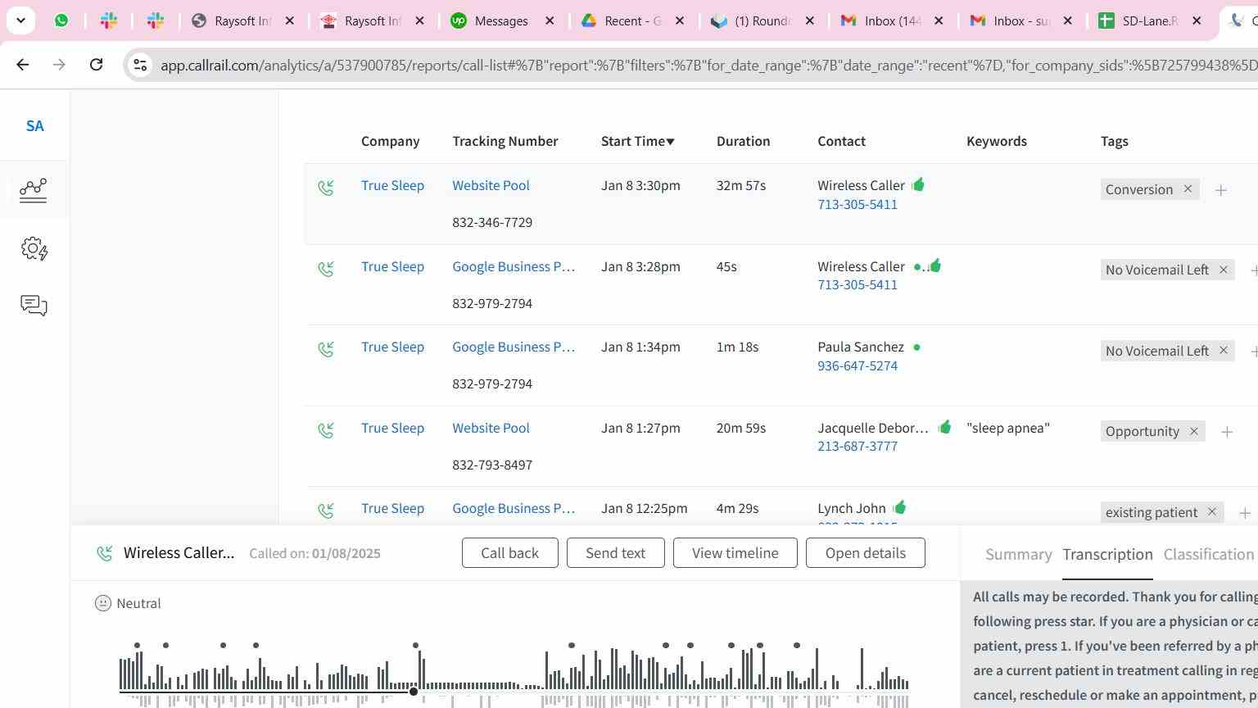
Task: Remove No Voicemail Left tag on Paula Sanchez call
Action: (1224, 351)
